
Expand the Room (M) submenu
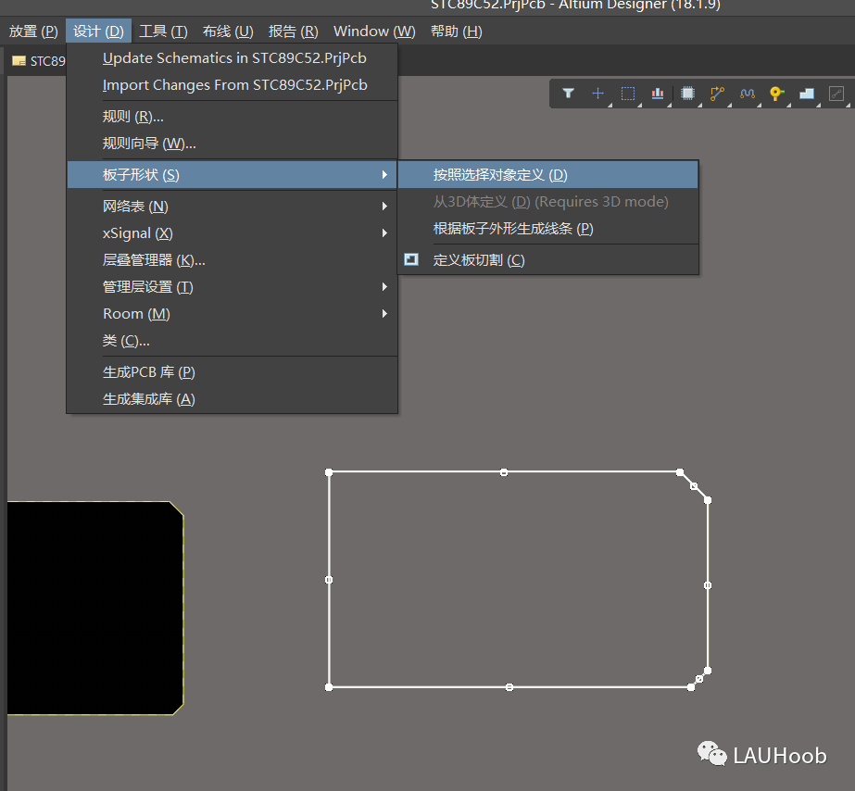(x=233, y=314)
